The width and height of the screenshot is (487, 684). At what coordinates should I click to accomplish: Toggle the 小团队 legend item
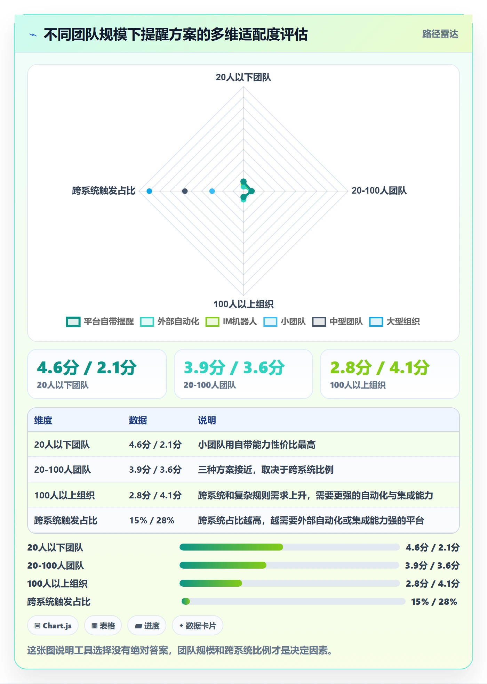point(285,322)
